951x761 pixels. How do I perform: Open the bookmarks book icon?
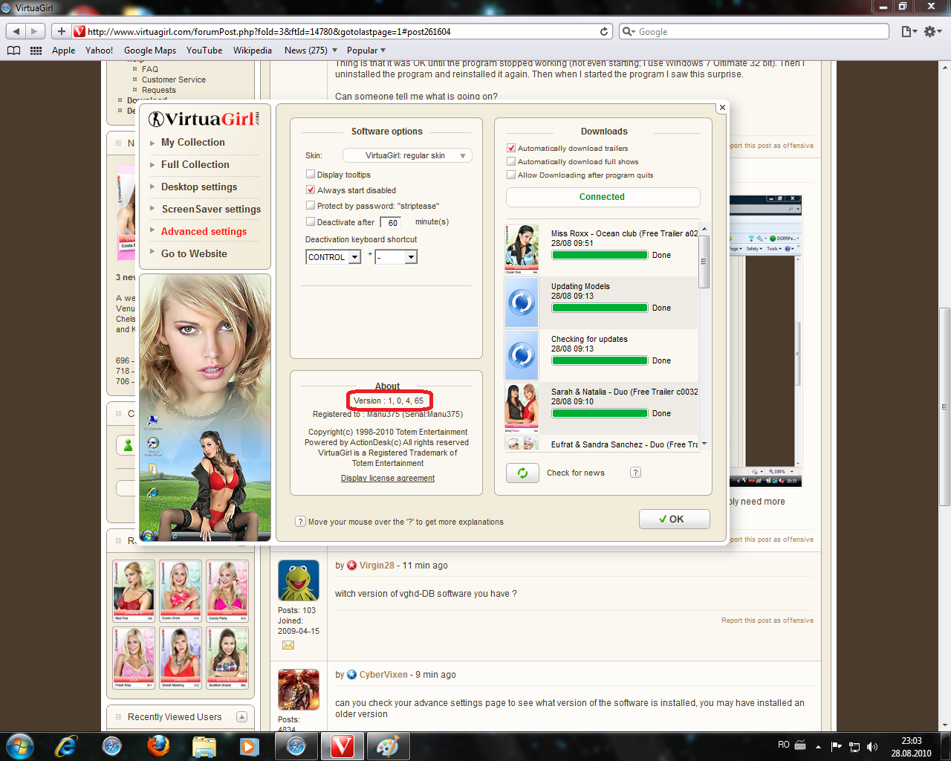[x=13, y=51]
